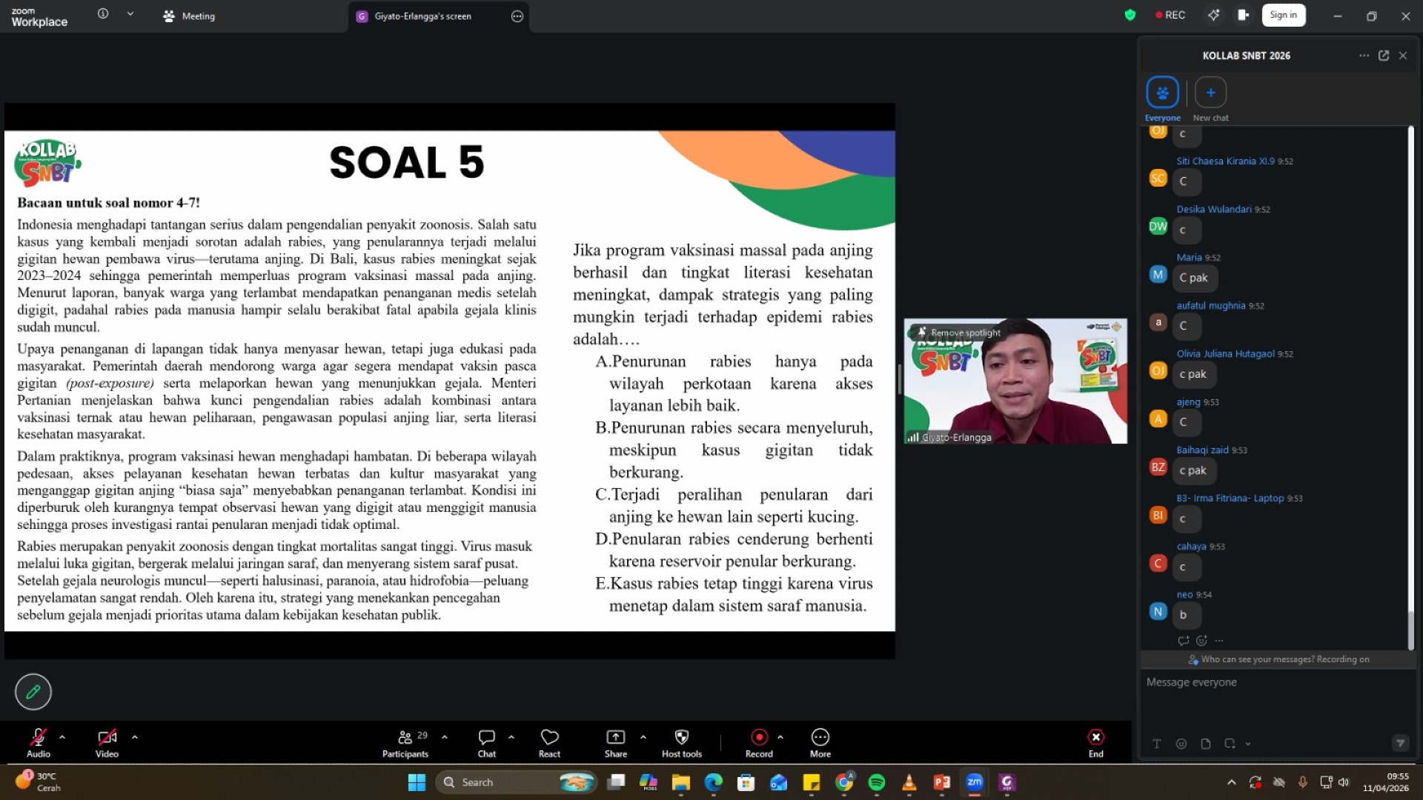Select the annotation pencil tool
The image size is (1423, 800).
pyautogui.click(x=33, y=691)
